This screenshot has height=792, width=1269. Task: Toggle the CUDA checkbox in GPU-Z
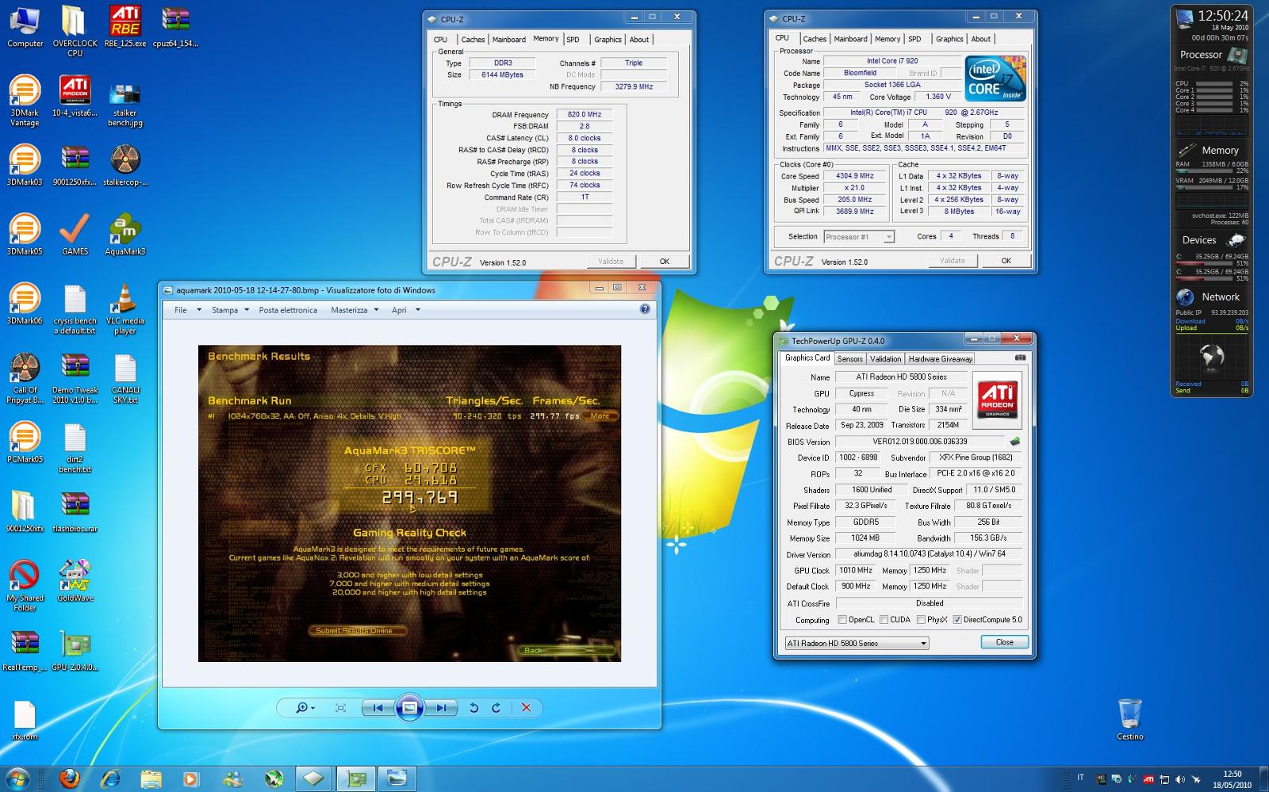coord(884,620)
